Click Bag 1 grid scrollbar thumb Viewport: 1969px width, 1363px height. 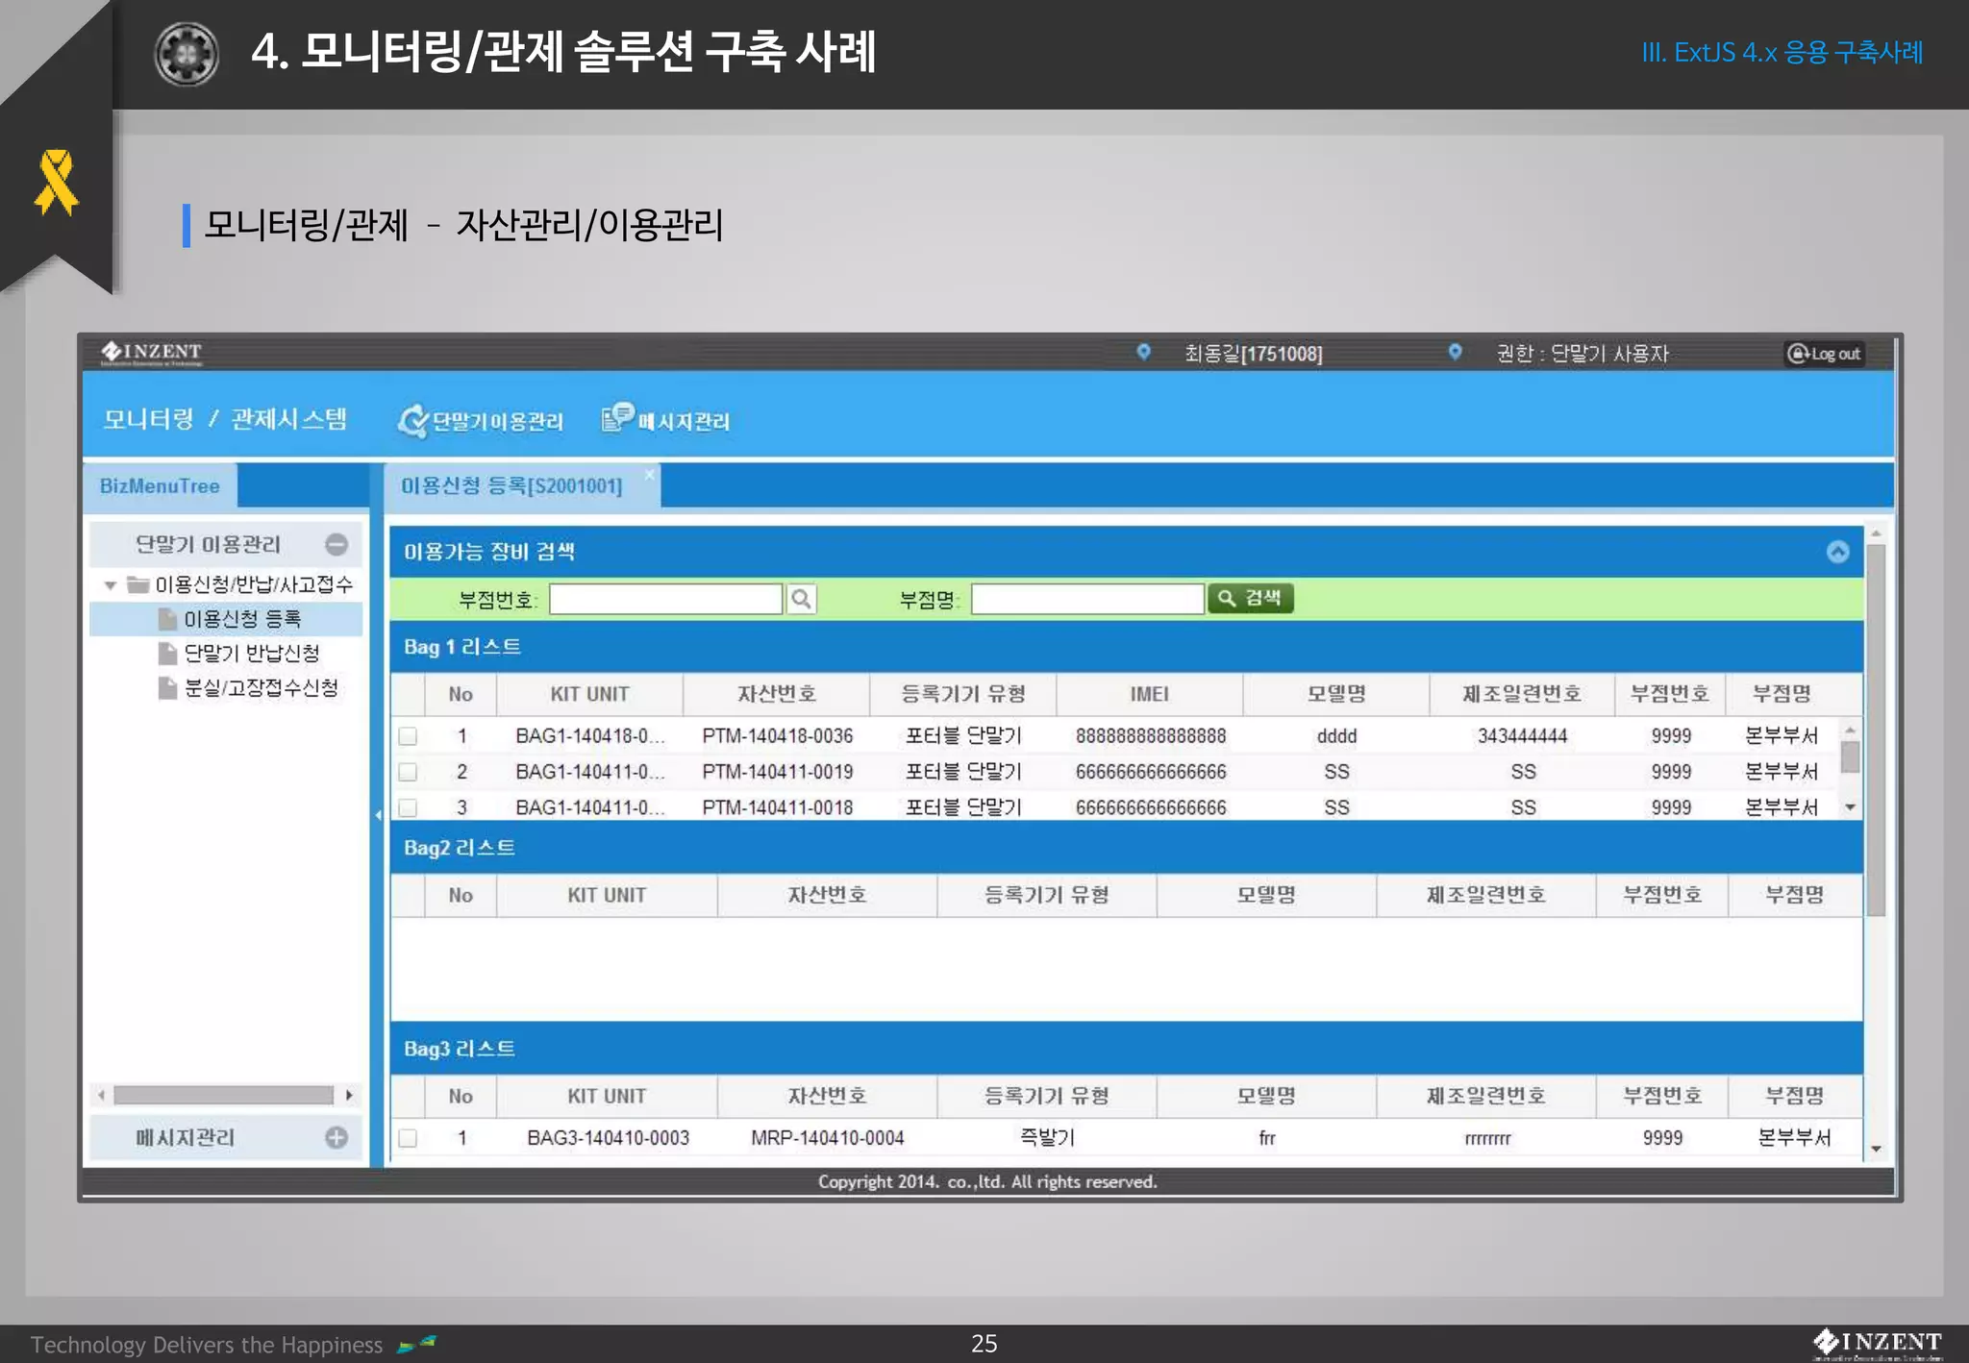(1850, 756)
